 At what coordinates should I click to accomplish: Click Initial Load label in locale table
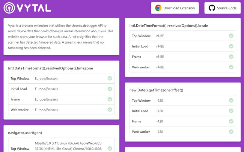[x=140, y=47]
